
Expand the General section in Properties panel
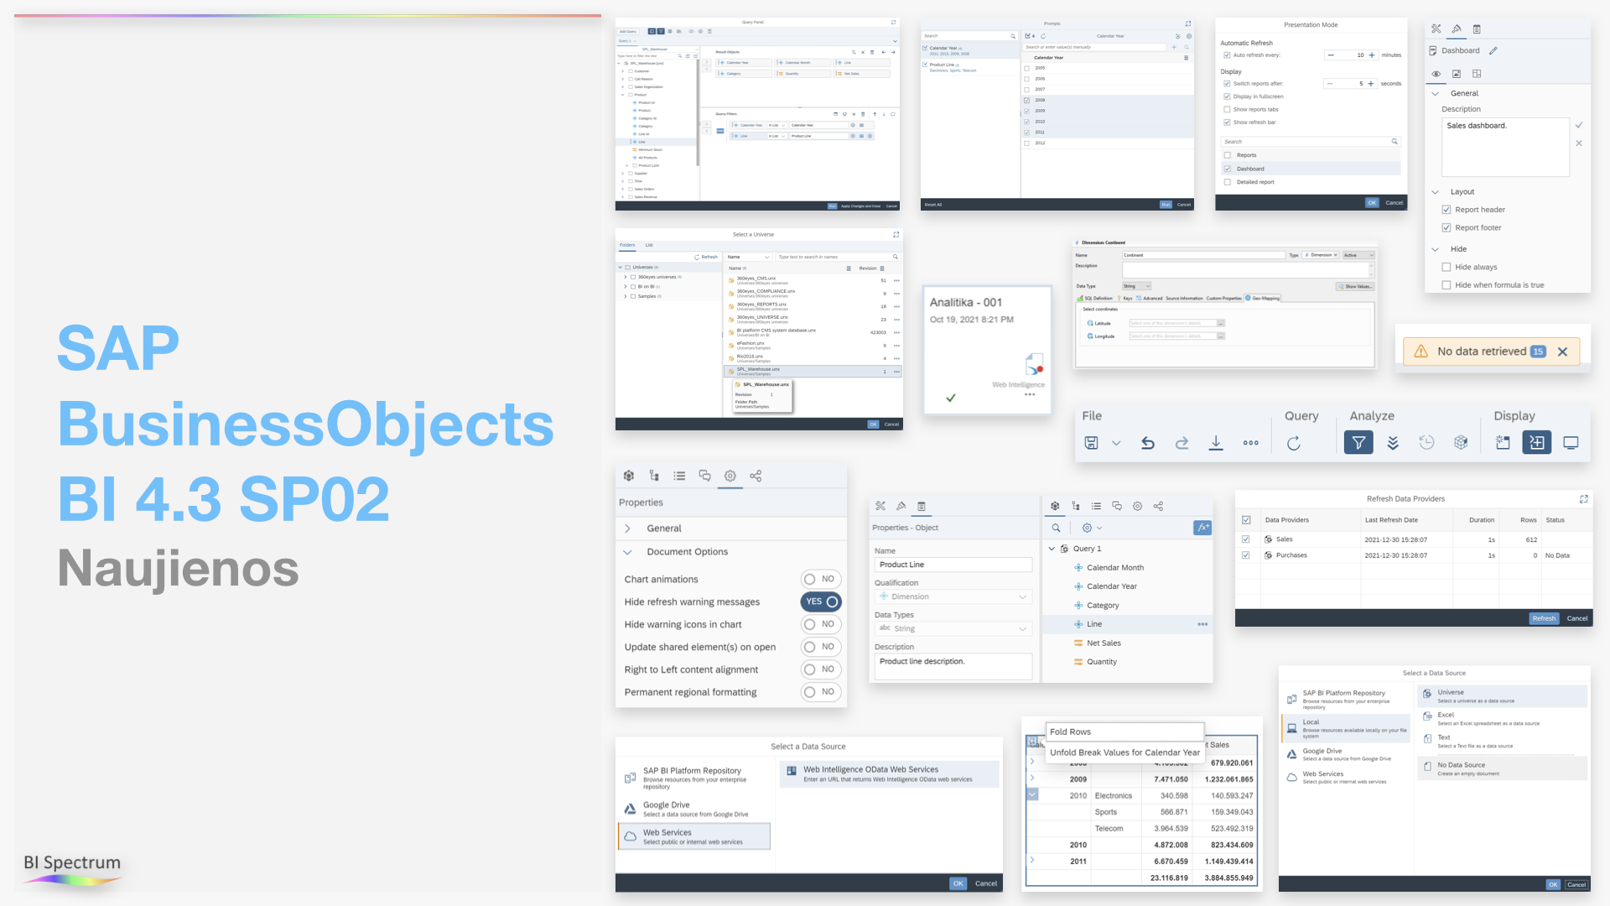(x=627, y=528)
